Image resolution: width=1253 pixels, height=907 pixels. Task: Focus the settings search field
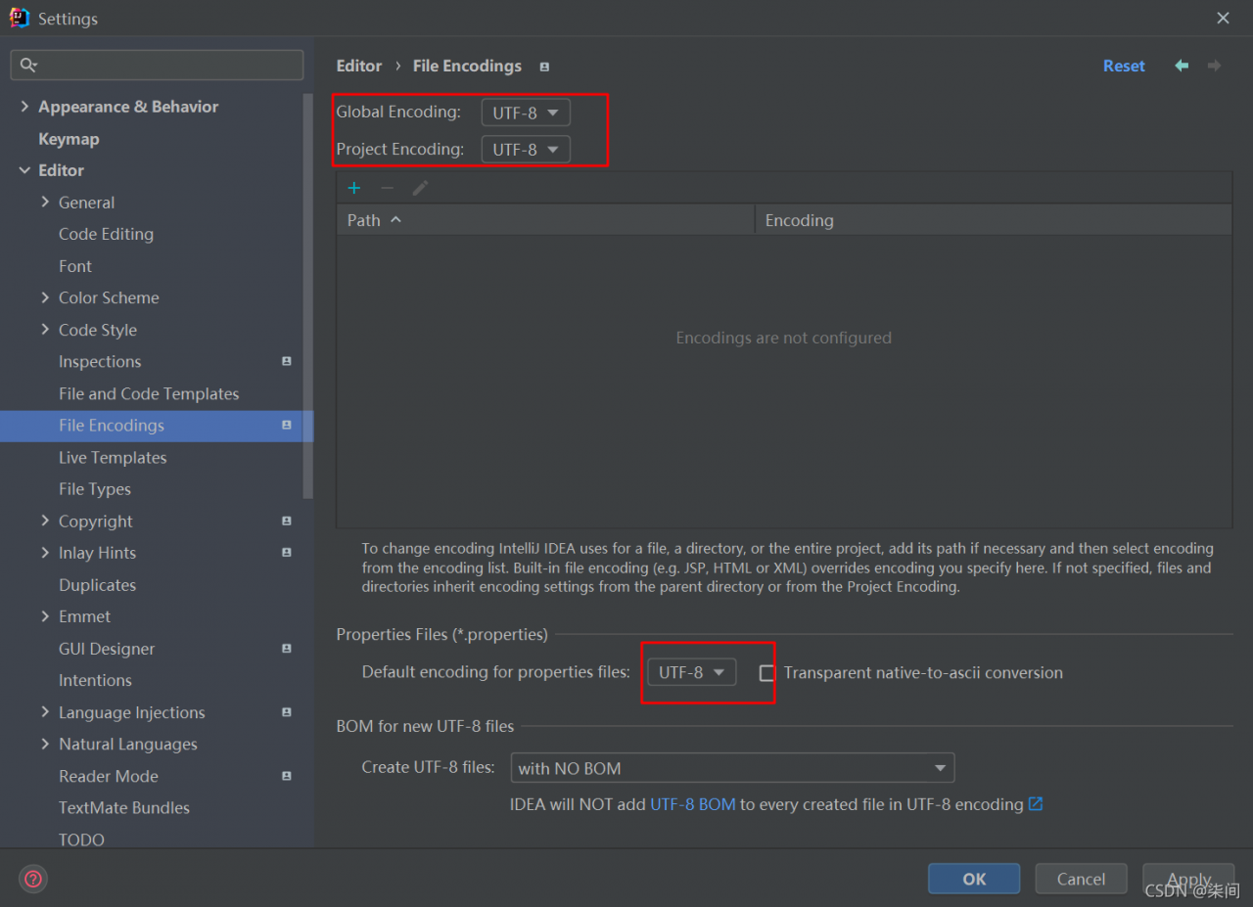[x=157, y=66]
